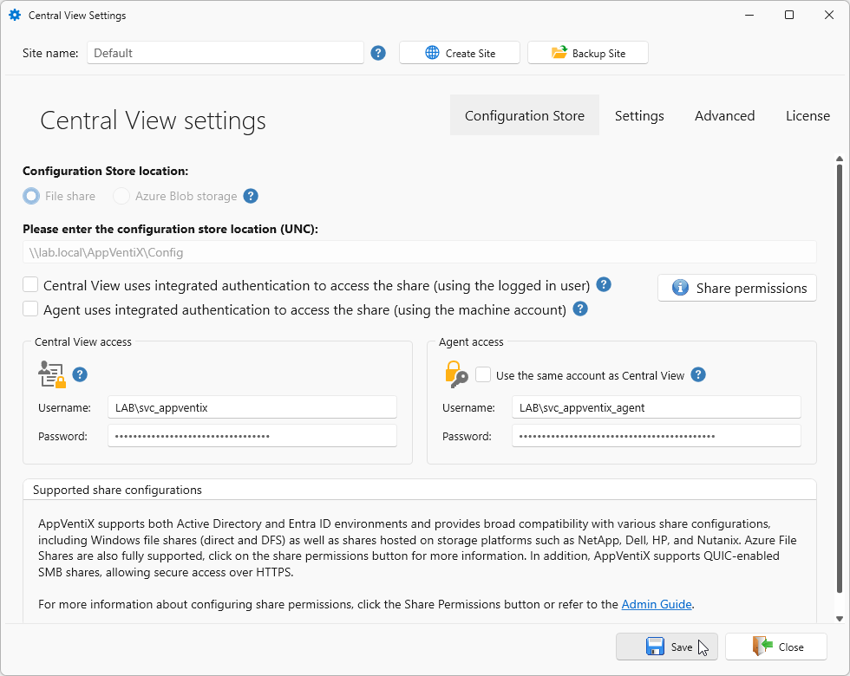Image resolution: width=850 pixels, height=676 pixels.
Task: Click the door icon on Close button
Action: coord(762,647)
